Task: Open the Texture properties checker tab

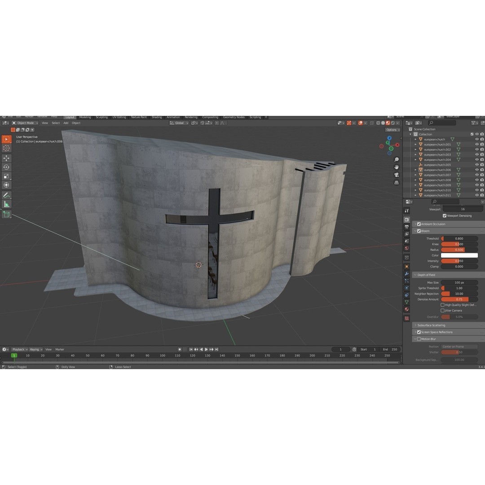Action: [x=407, y=318]
